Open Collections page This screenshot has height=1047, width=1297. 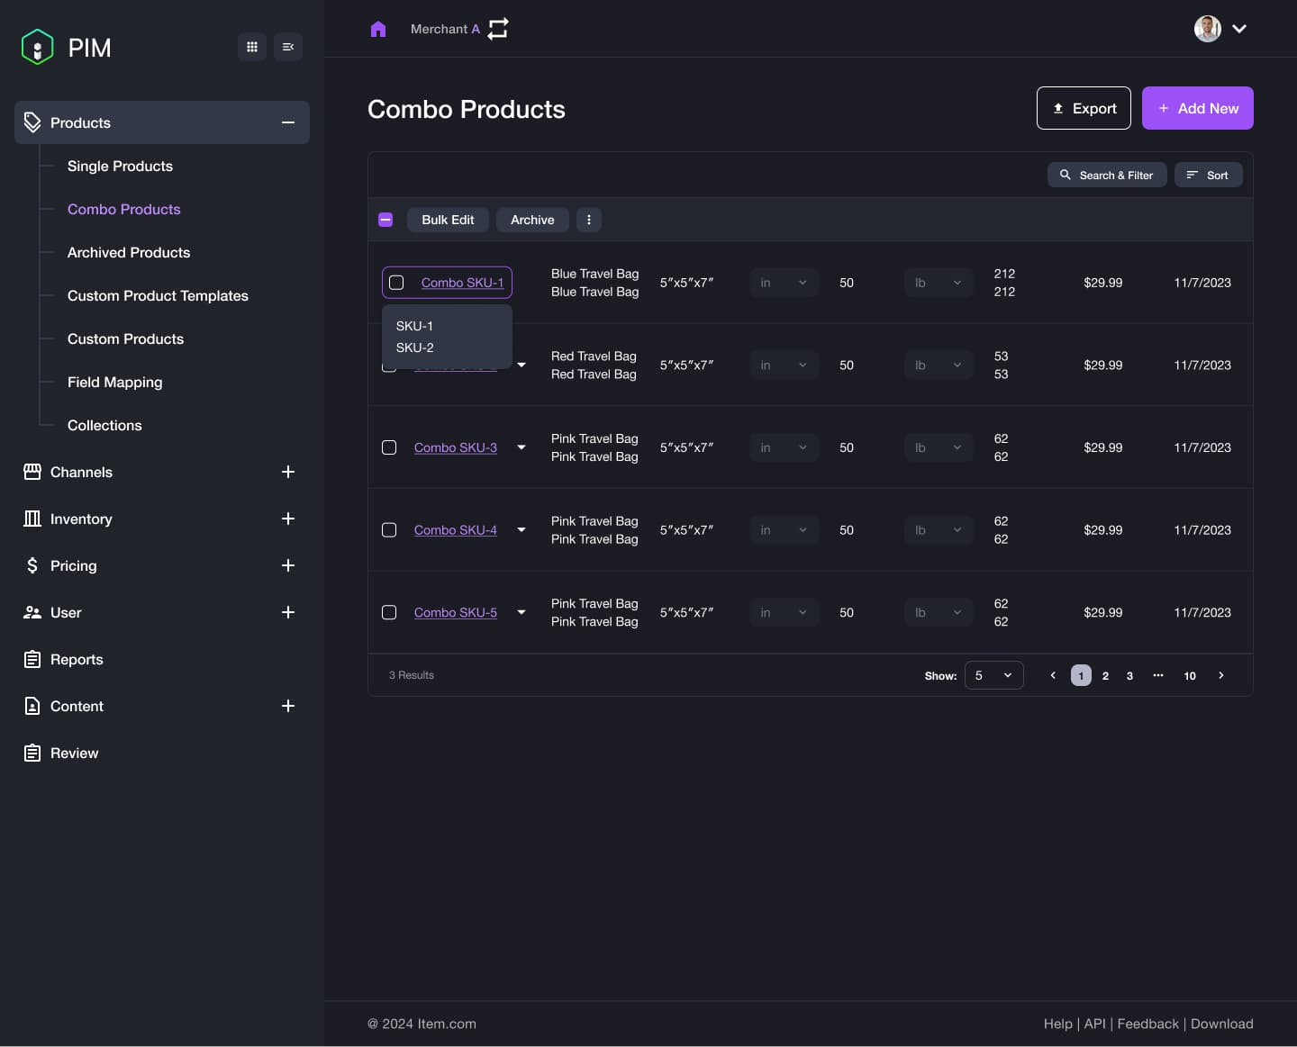pos(104,425)
